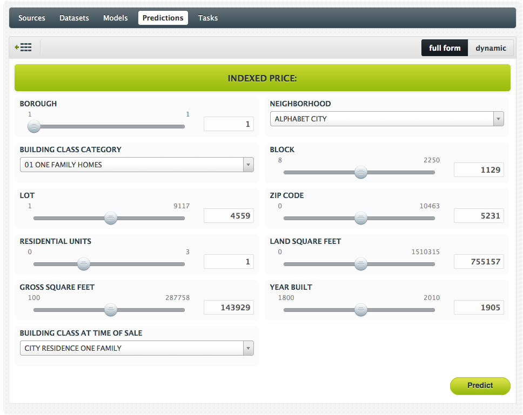This screenshot has height=415, width=523.
Task: Click the Indexed Price result banner
Action: pyautogui.click(x=262, y=78)
